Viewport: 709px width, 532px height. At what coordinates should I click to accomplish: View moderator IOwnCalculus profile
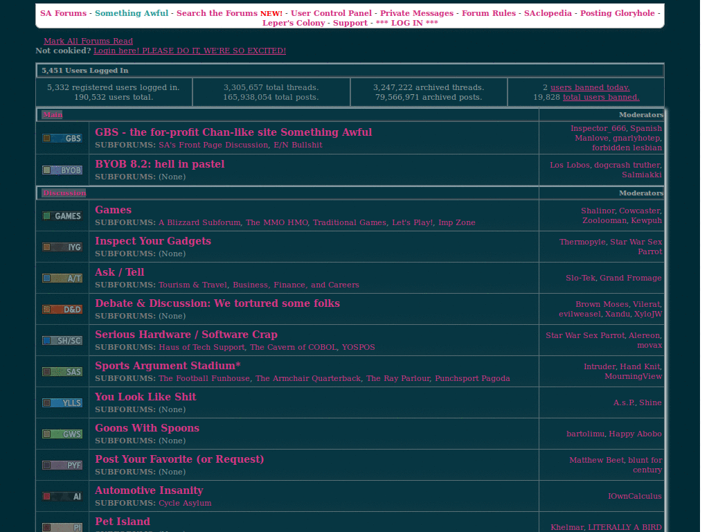(635, 496)
